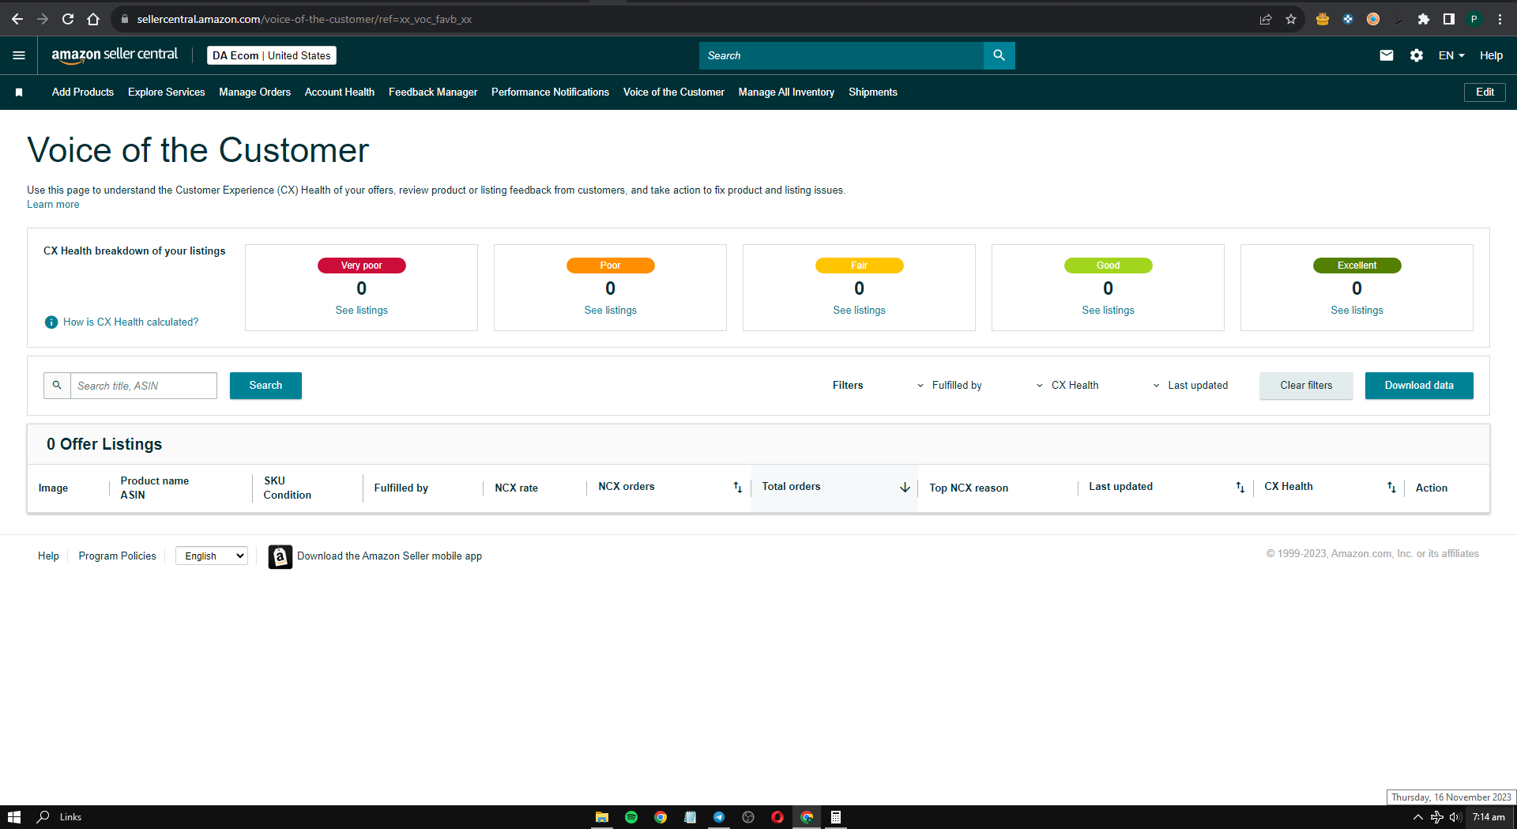
Task: Open Feedback Manager menu item
Action: [x=433, y=92]
